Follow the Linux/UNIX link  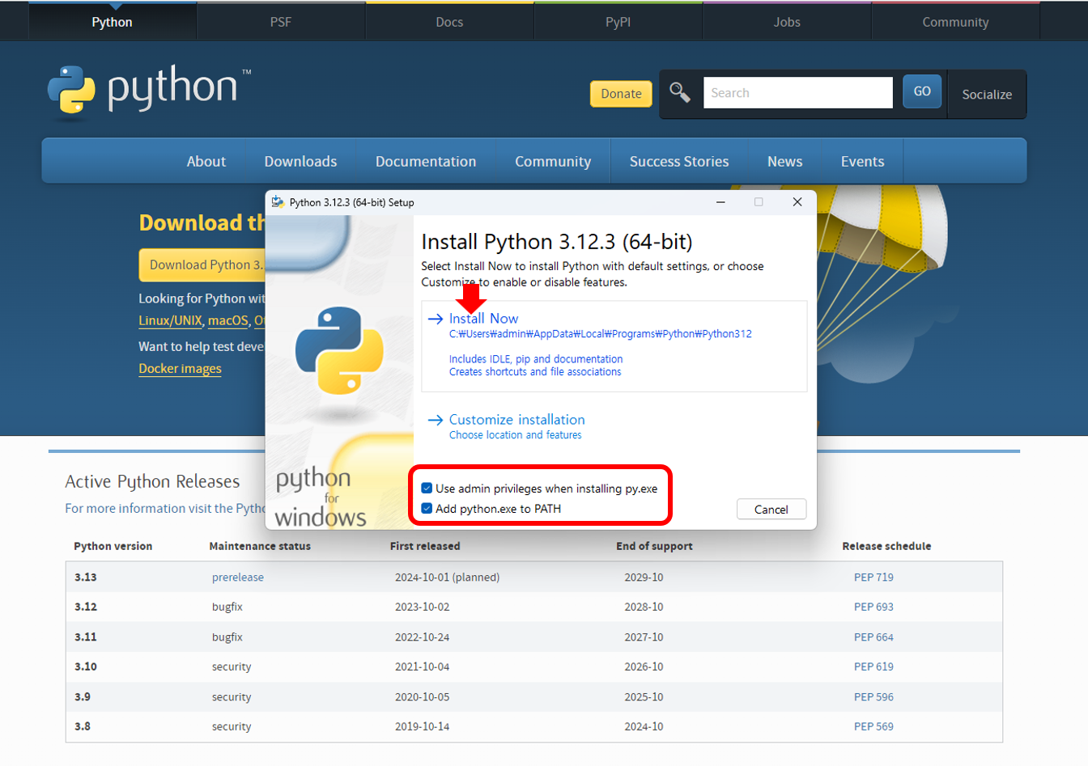[170, 320]
